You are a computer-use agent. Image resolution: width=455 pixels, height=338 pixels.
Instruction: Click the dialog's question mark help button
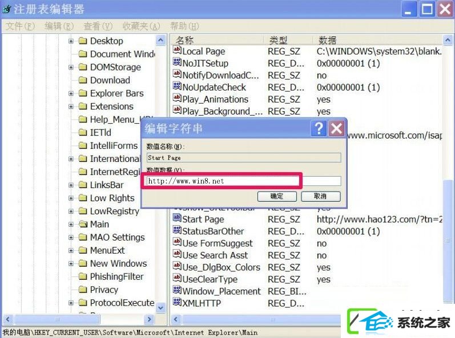click(319, 128)
